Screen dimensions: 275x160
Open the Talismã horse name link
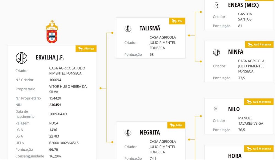click(150, 29)
